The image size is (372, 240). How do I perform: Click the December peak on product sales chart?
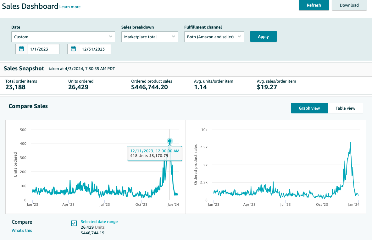point(350,143)
